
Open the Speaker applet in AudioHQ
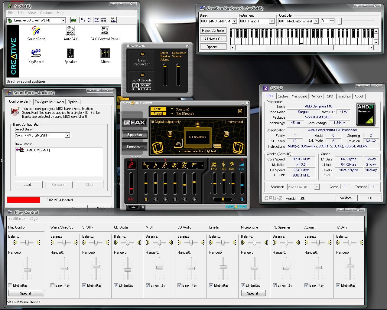tap(70, 56)
